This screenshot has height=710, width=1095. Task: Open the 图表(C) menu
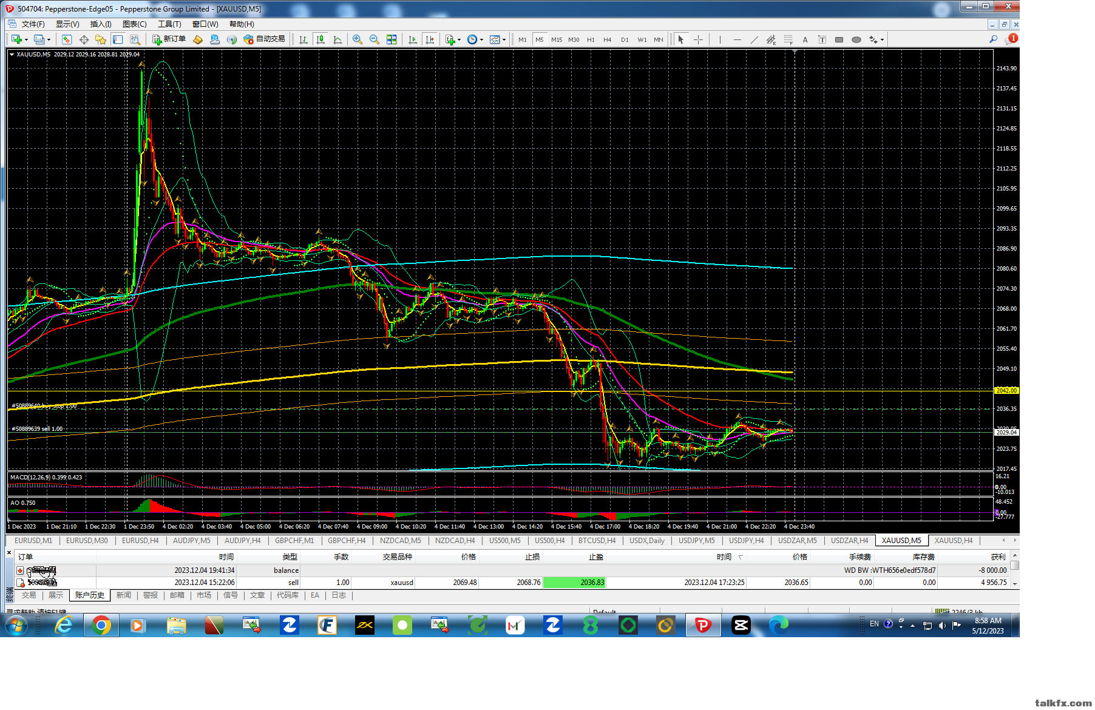pos(134,24)
